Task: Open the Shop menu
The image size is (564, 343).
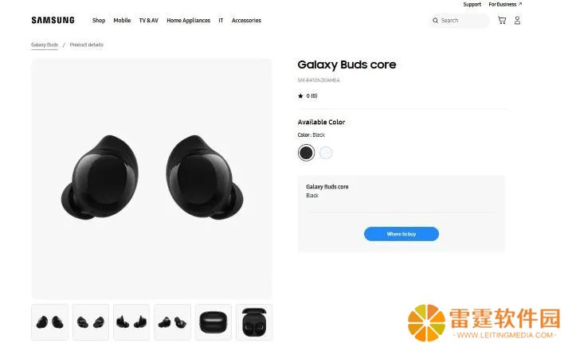Action: click(x=99, y=21)
